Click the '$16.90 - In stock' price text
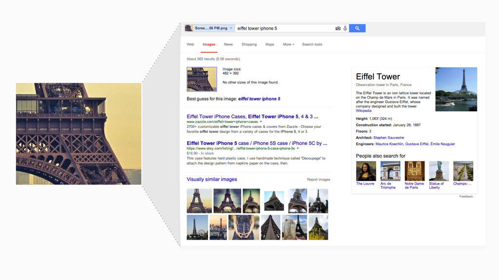Image resolution: width=499 pixels, height=280 pixels. click(x=200, y=153)
